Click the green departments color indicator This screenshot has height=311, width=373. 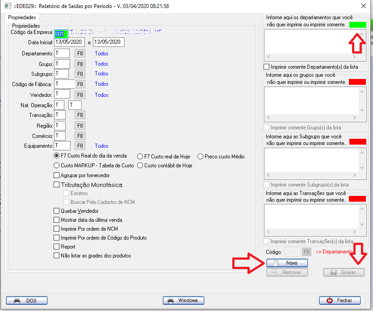357,25
